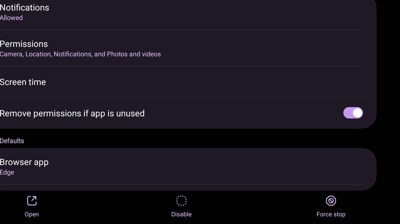This screenshot has width=400, height=224.
Task: Open the Screen time entry
Action: (23, 82)
